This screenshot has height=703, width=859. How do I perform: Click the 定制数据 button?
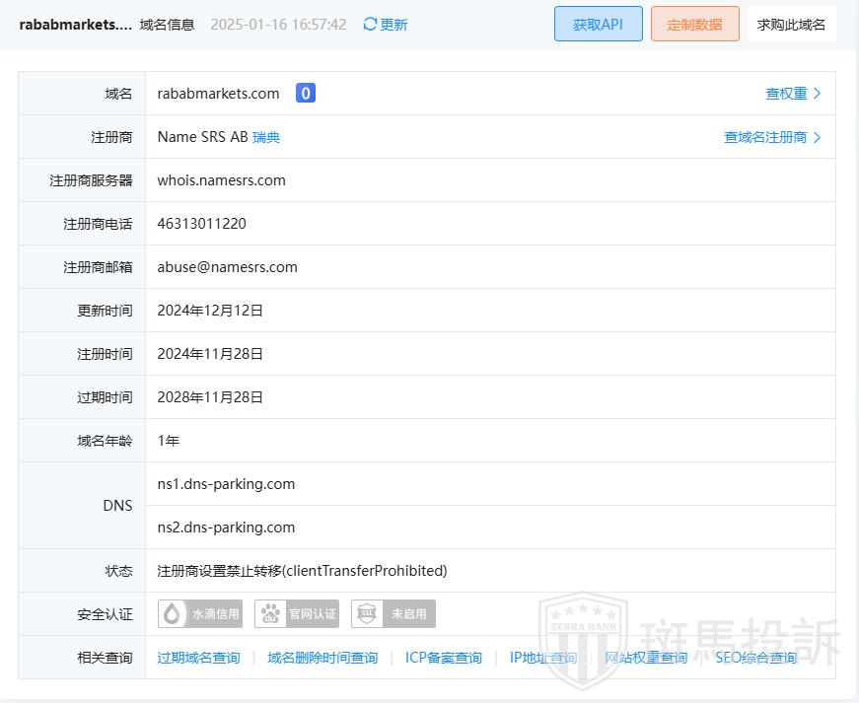694,25
